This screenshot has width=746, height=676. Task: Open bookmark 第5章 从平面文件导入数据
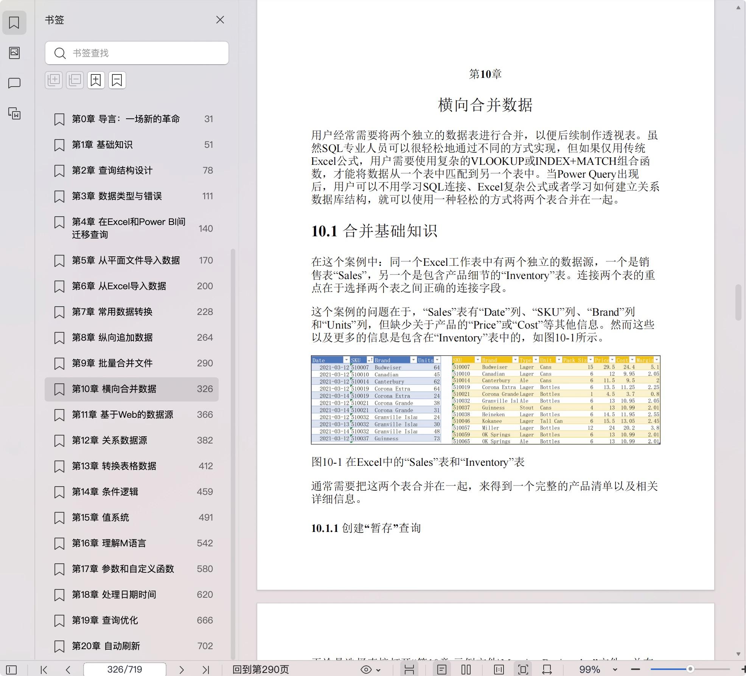(132, 260)
